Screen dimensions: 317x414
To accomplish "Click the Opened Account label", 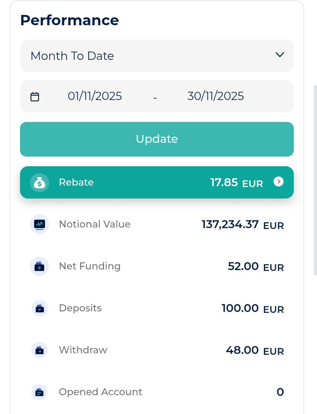I will click(x=100, y=392).
